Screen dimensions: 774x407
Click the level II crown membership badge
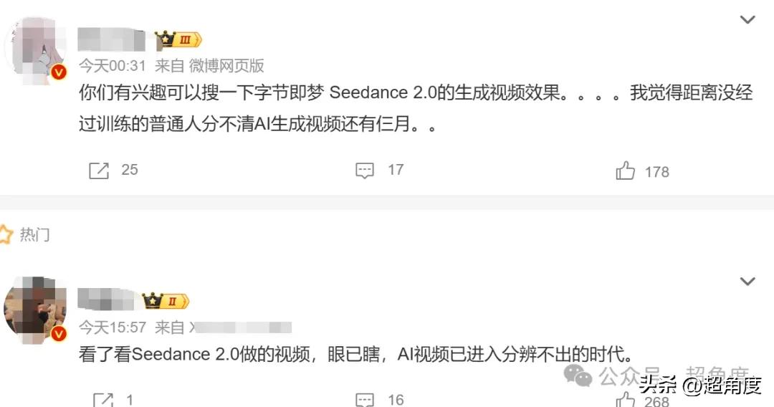164,300
